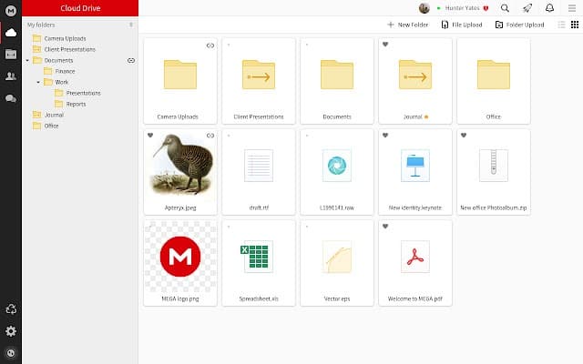Open the Journal folder card
Screen dimensions: 583x364
[415, 81]
